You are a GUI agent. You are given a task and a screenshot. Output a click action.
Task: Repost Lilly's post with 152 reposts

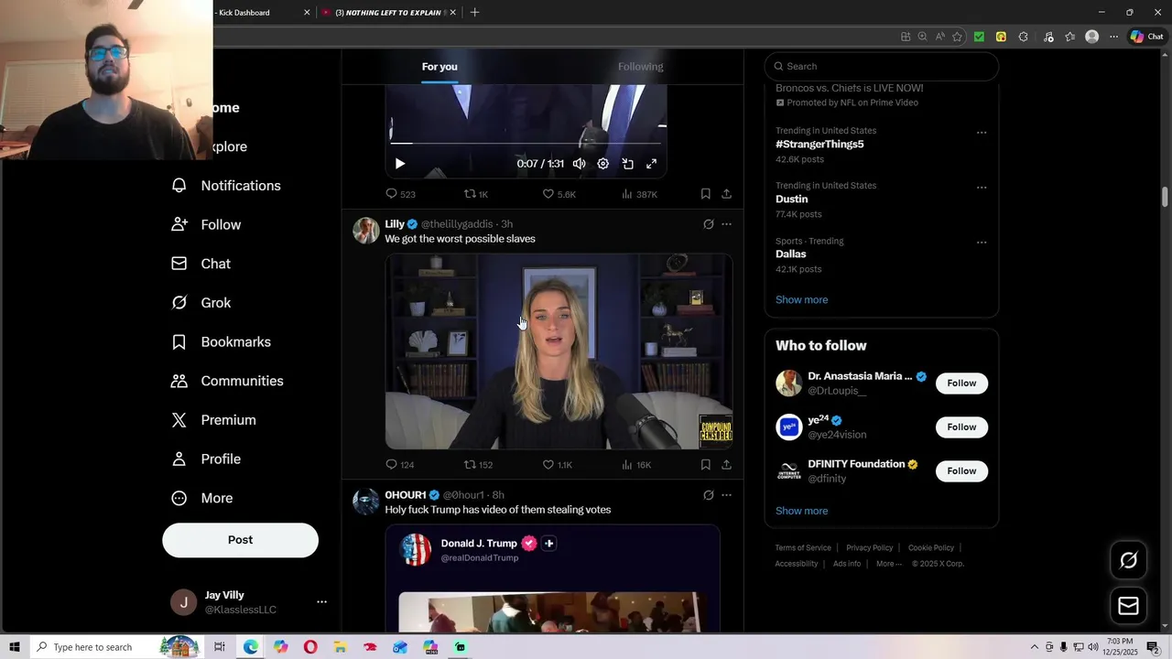[x=478, y=465]
